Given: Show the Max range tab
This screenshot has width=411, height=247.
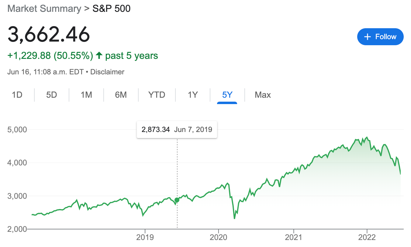Looking at the screenshot, I should (263, 95).
